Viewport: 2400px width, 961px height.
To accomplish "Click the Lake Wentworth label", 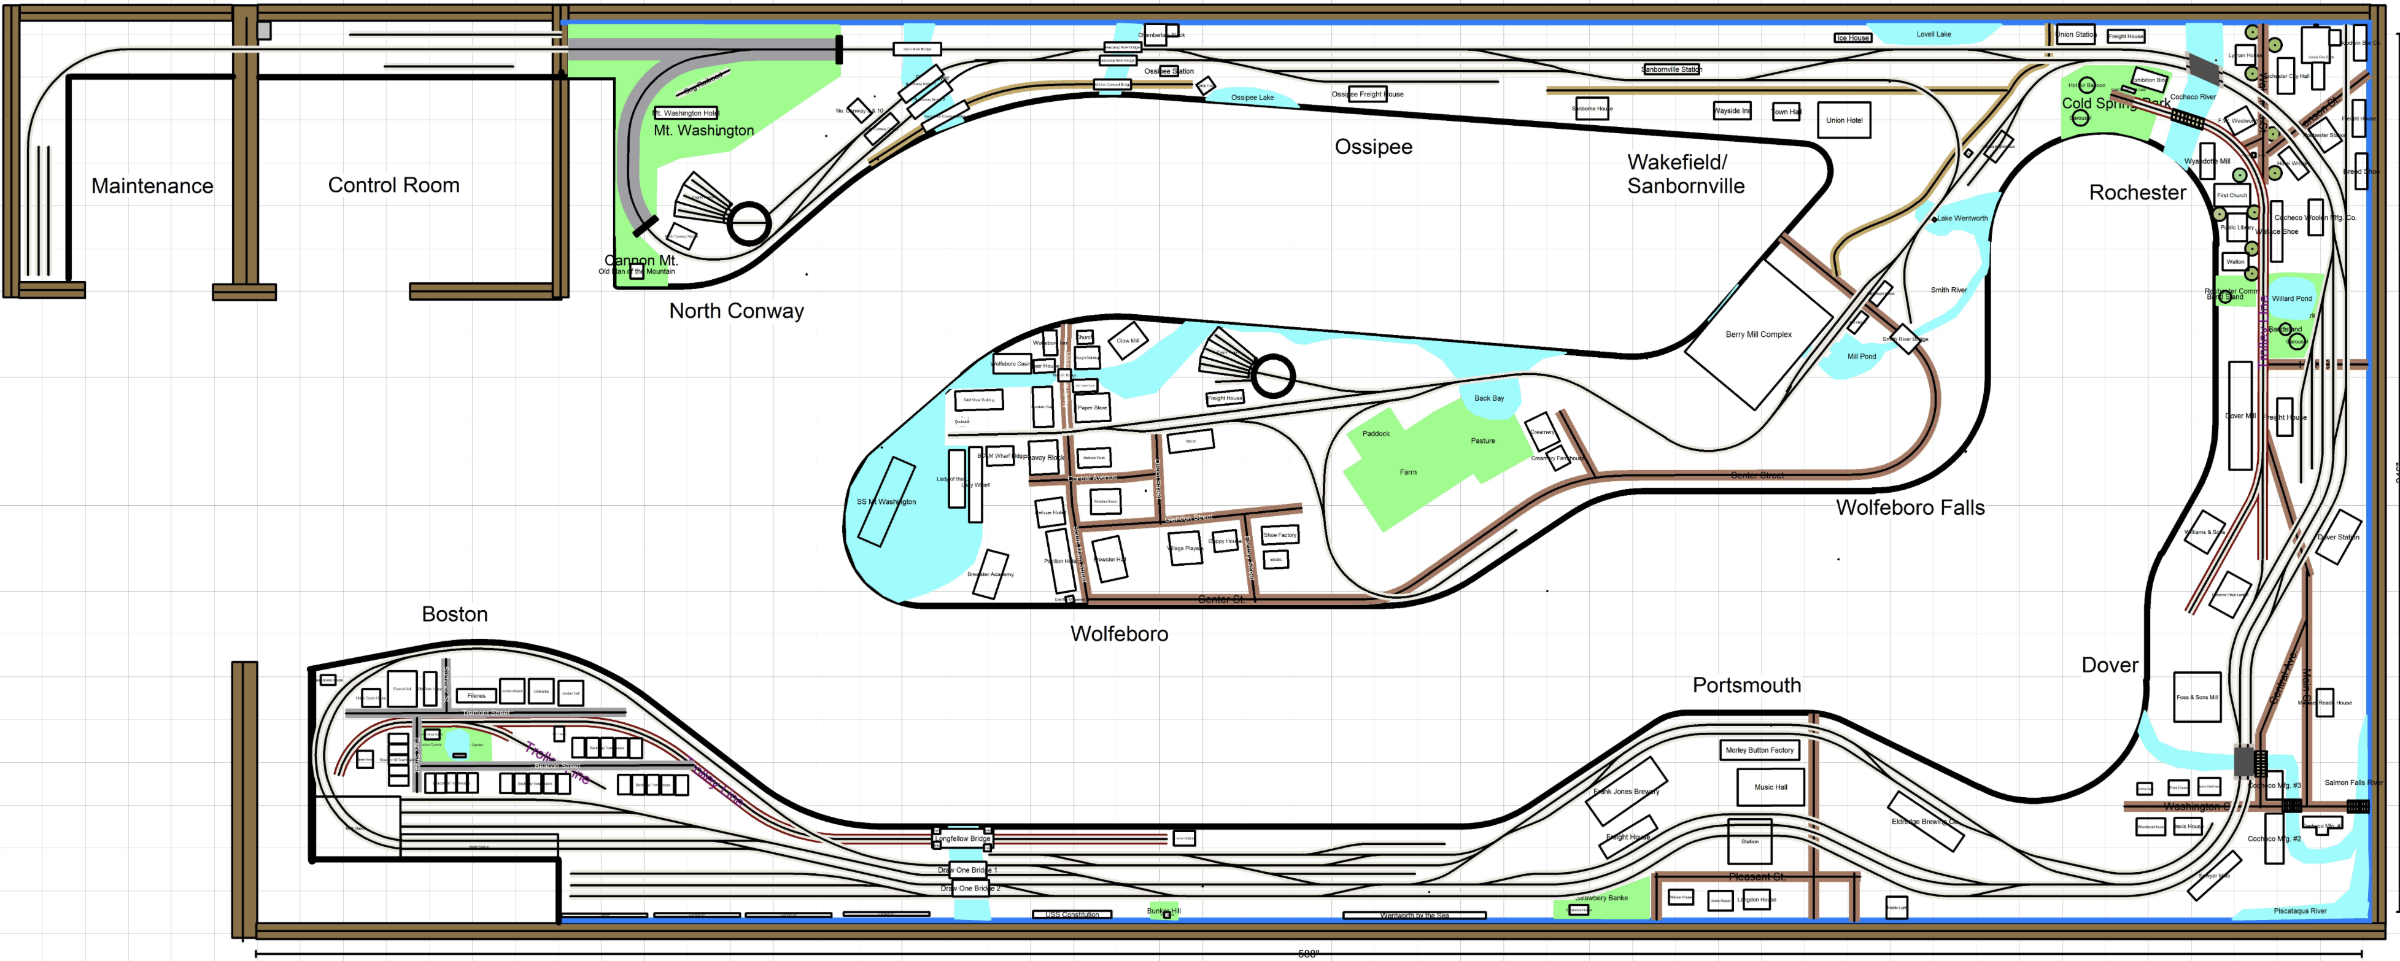I will coord(1962,219).
